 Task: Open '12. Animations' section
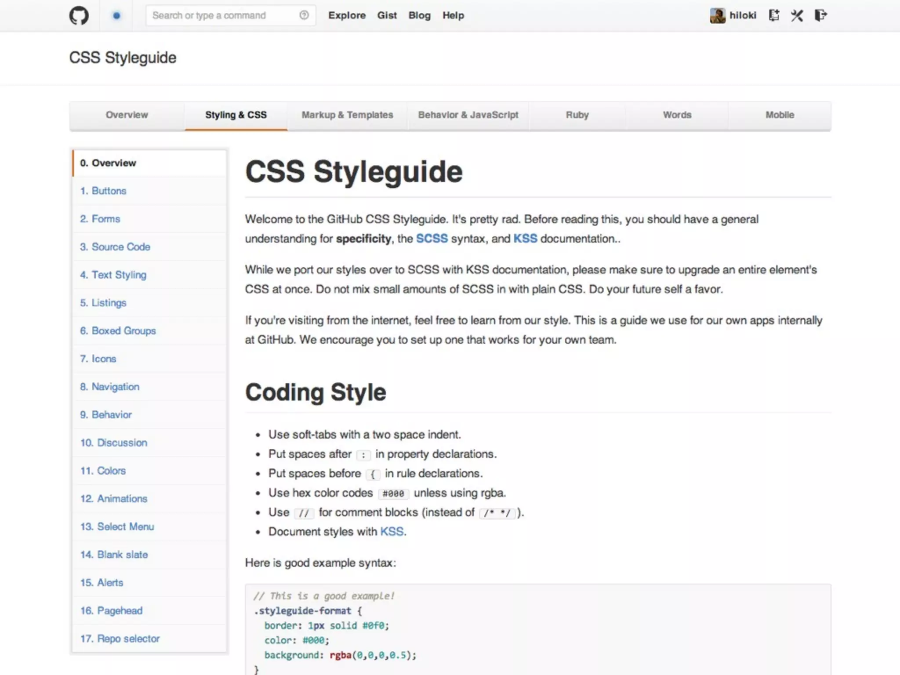click(149, 499)
